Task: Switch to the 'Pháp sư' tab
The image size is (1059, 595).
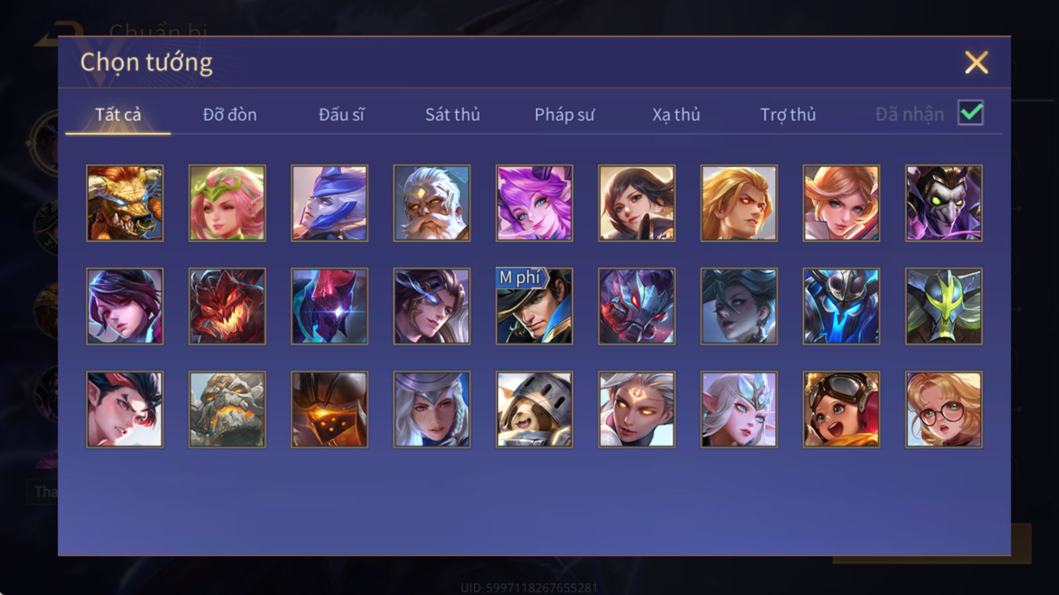Action: (564, 114)
